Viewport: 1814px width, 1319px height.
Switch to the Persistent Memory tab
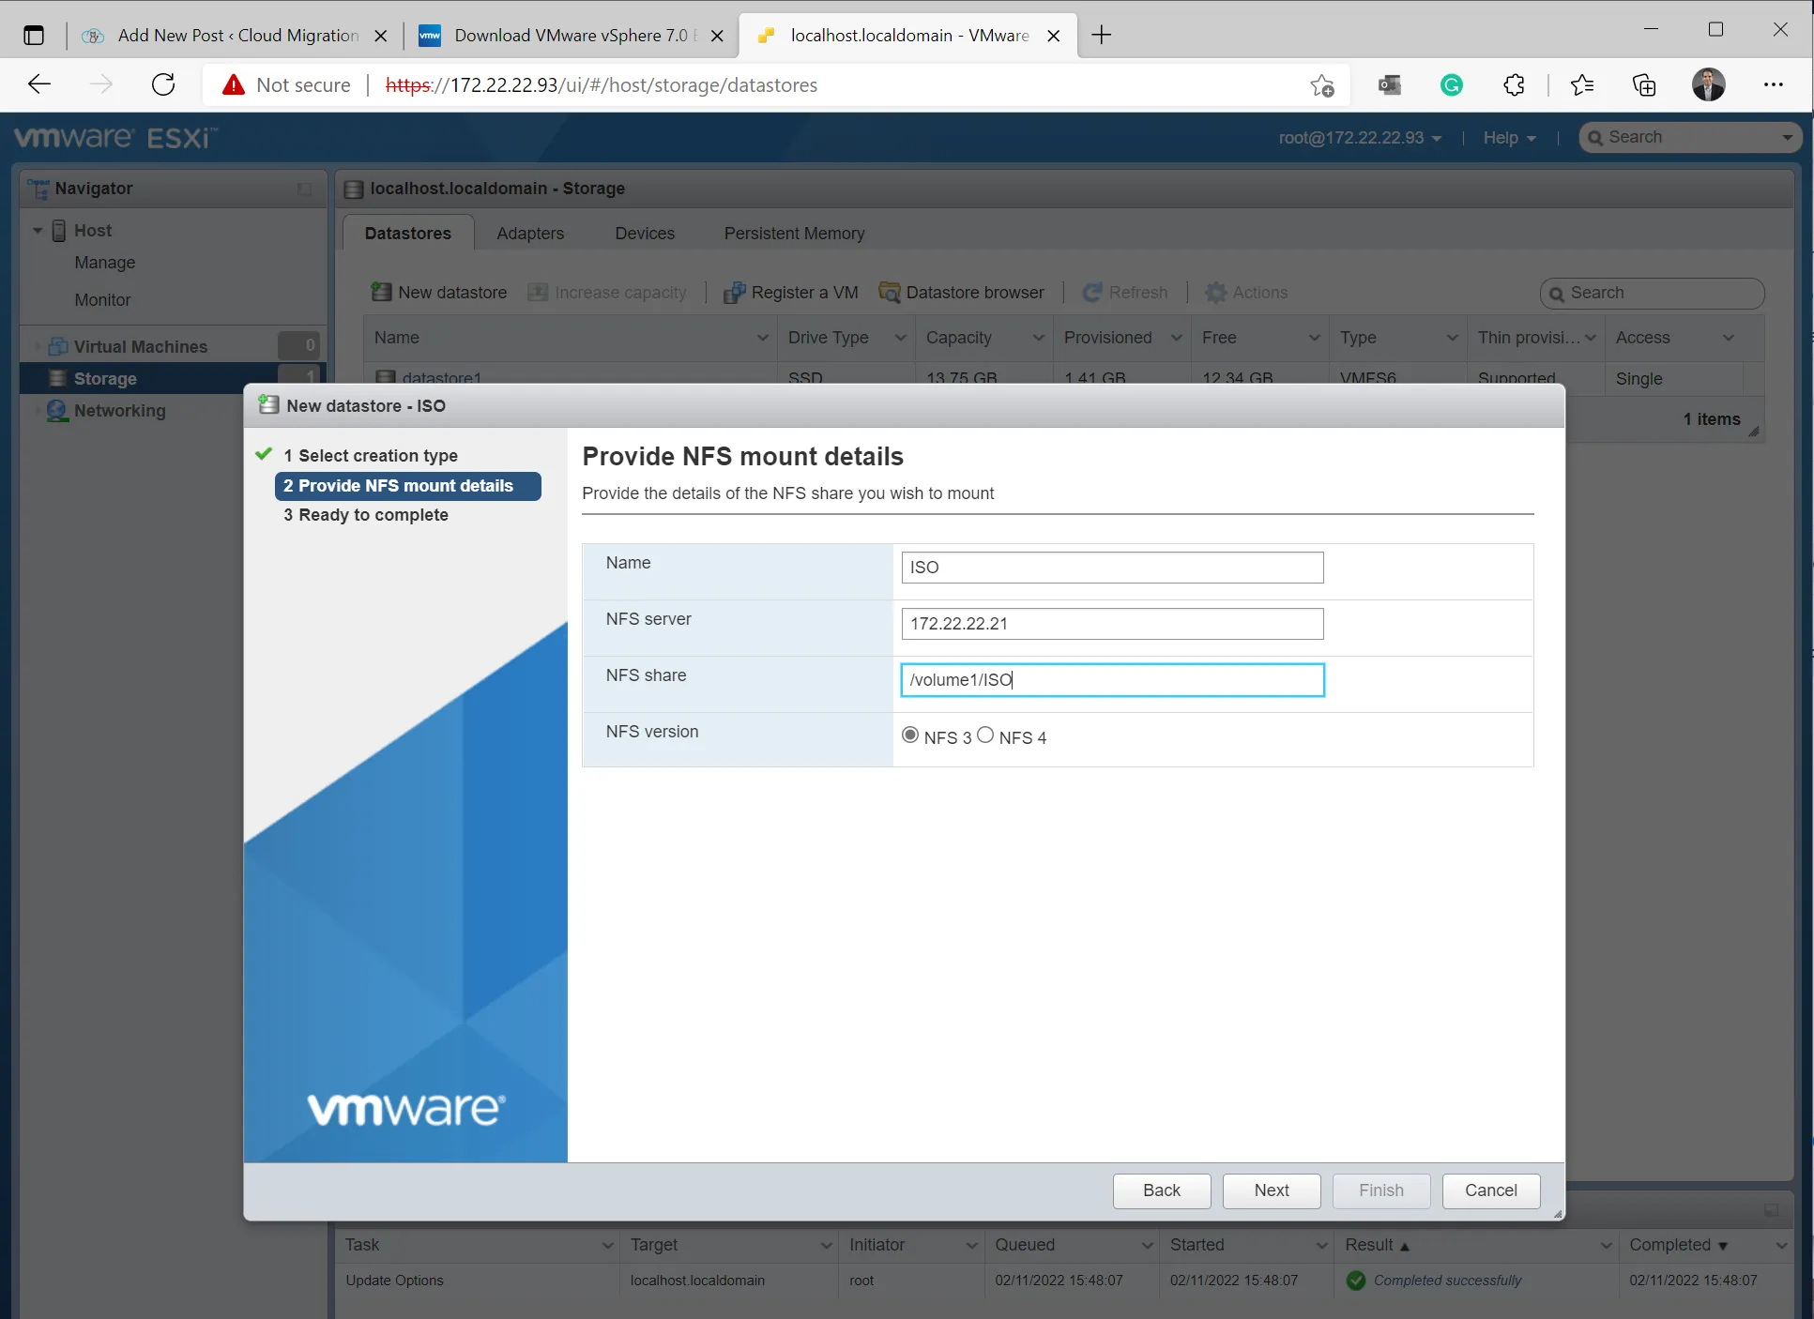794,234
